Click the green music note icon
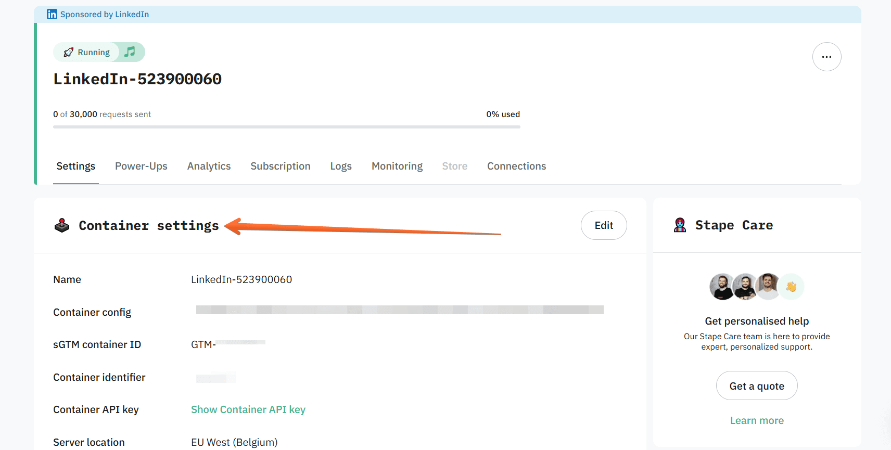Screen dimensions: 891x450 130,52
